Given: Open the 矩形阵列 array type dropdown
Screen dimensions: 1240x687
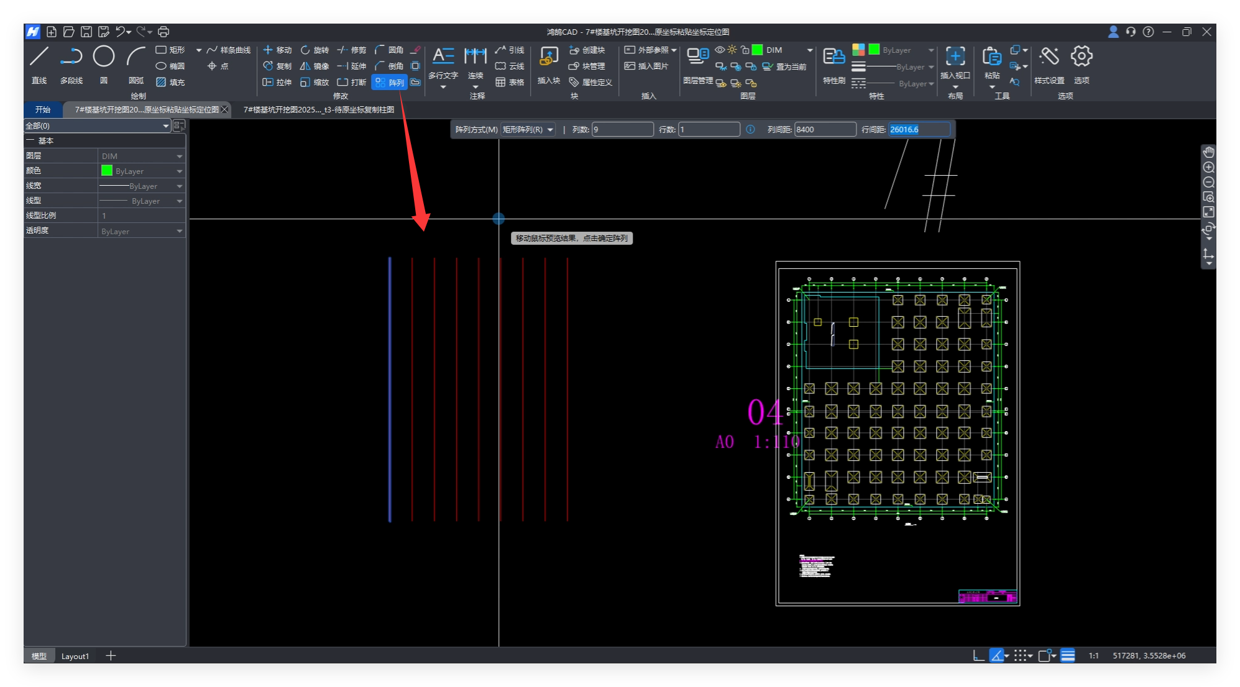Looking at the screenshot, I should click(528, 129).
